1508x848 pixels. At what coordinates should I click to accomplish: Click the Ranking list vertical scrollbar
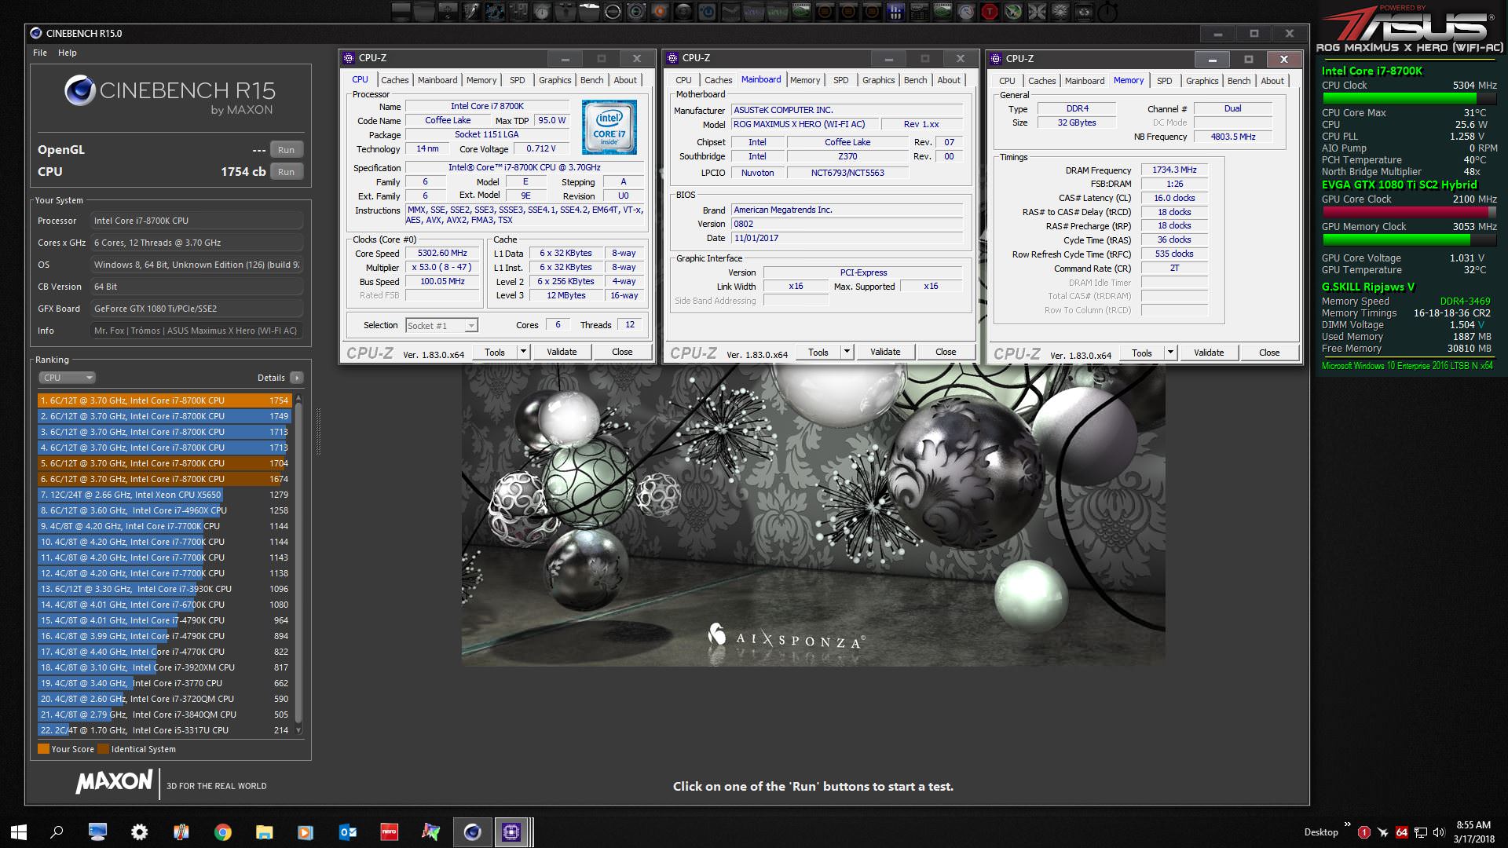click(298, 565)
